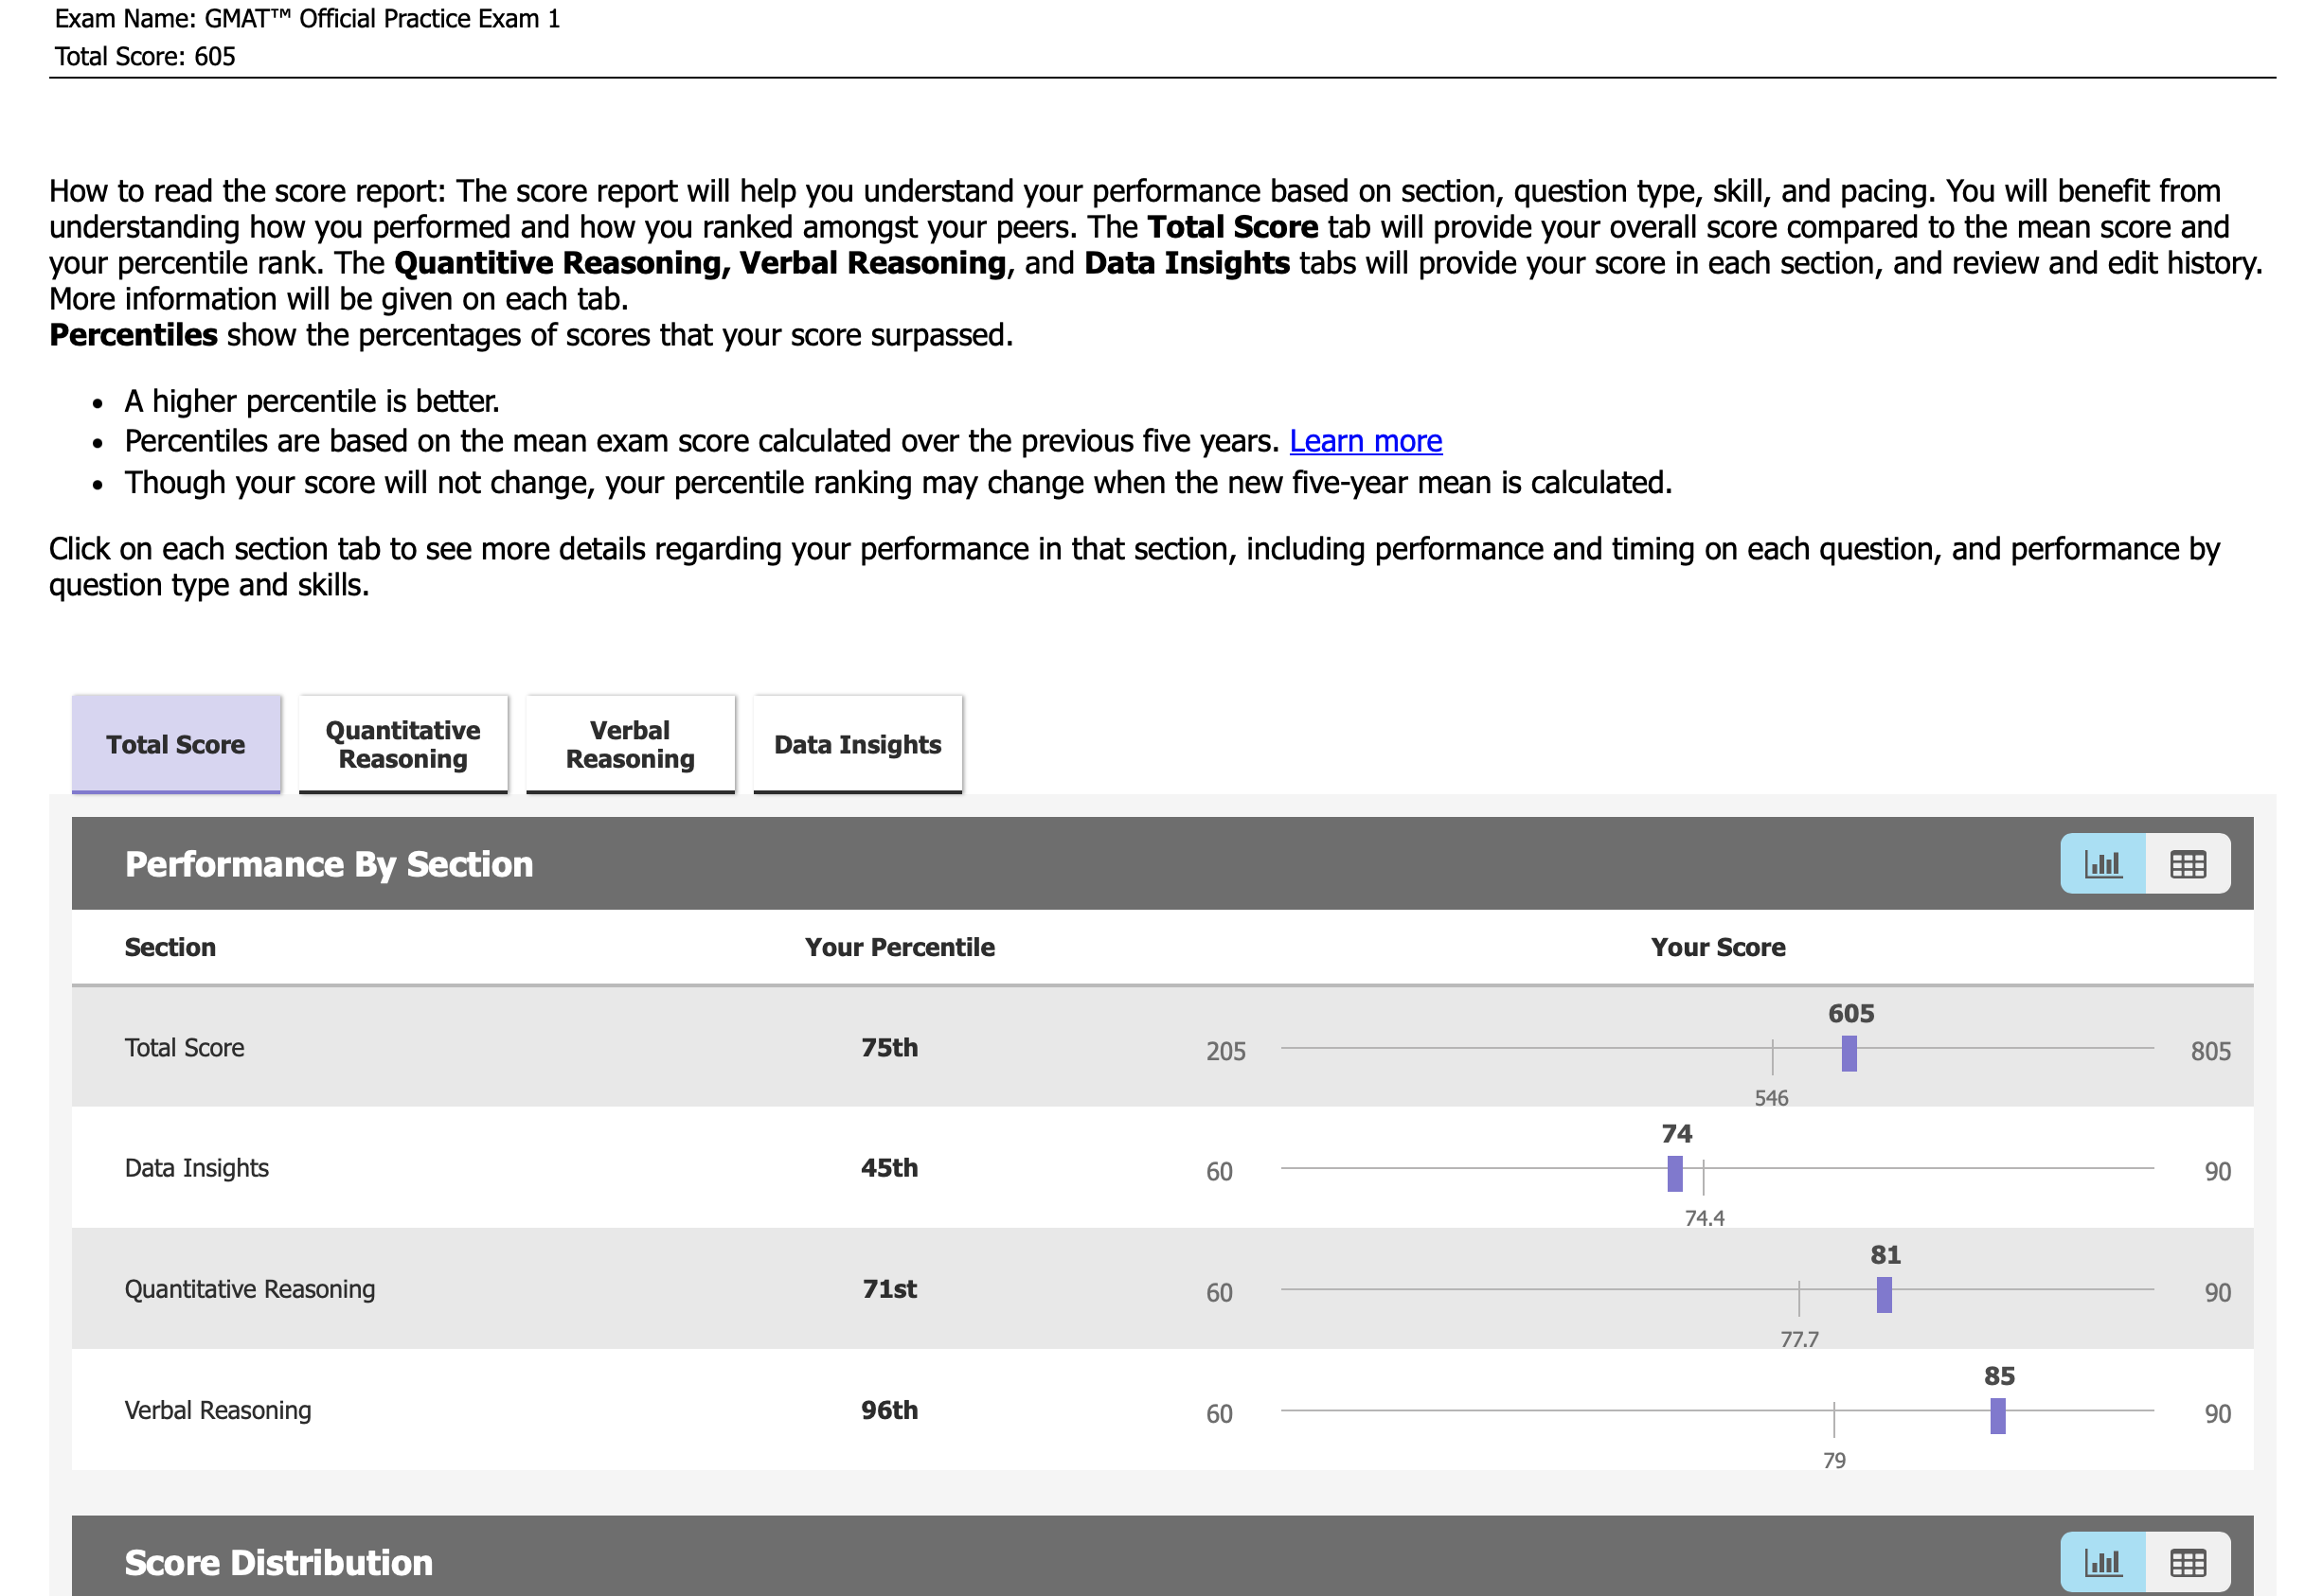Click the Verbal Reasoning 85 score marker
This screenshot has width=2305, height=1596.
tap(1998, 1415)
